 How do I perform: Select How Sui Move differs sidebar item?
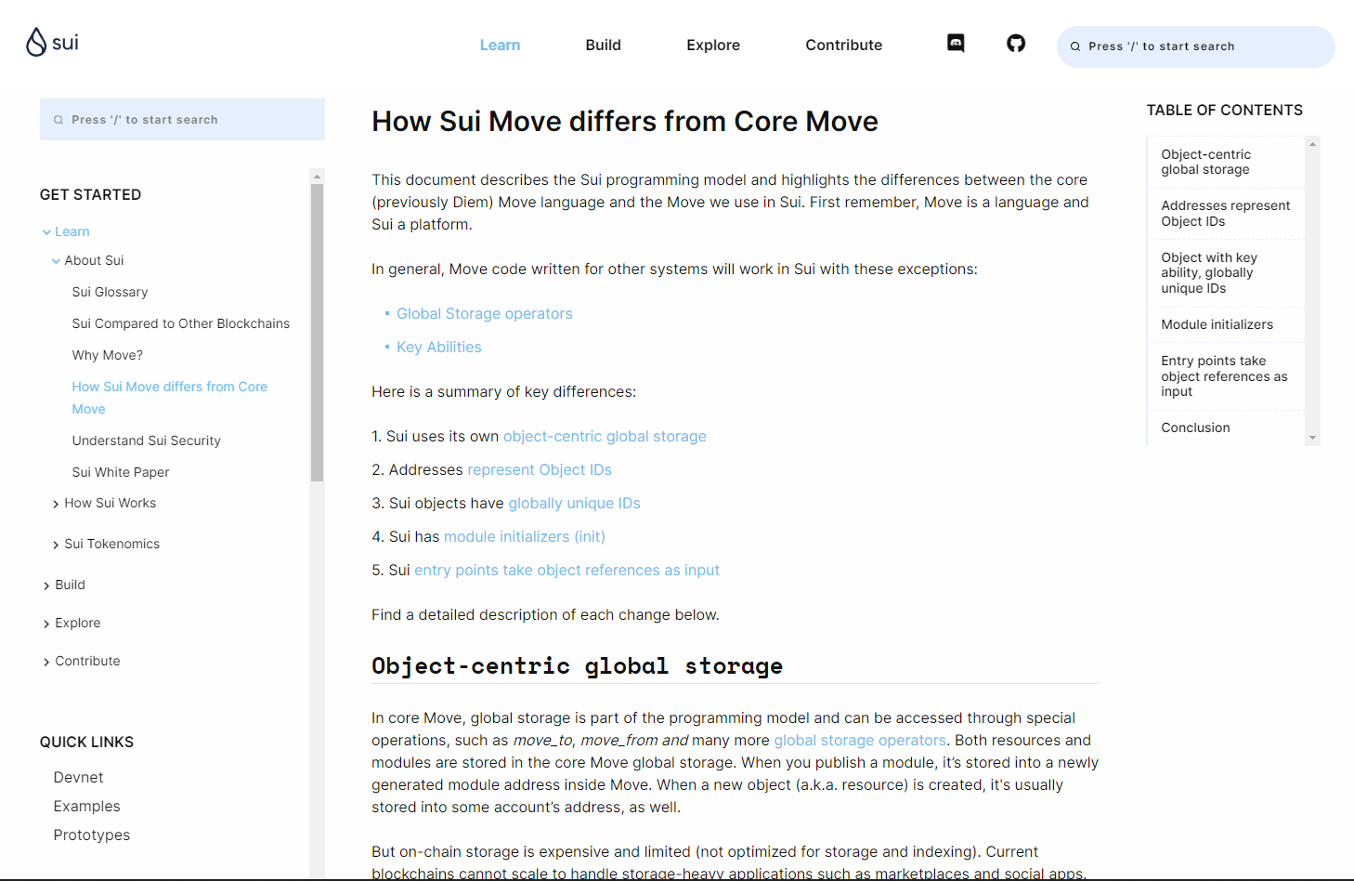click(170, 398)
